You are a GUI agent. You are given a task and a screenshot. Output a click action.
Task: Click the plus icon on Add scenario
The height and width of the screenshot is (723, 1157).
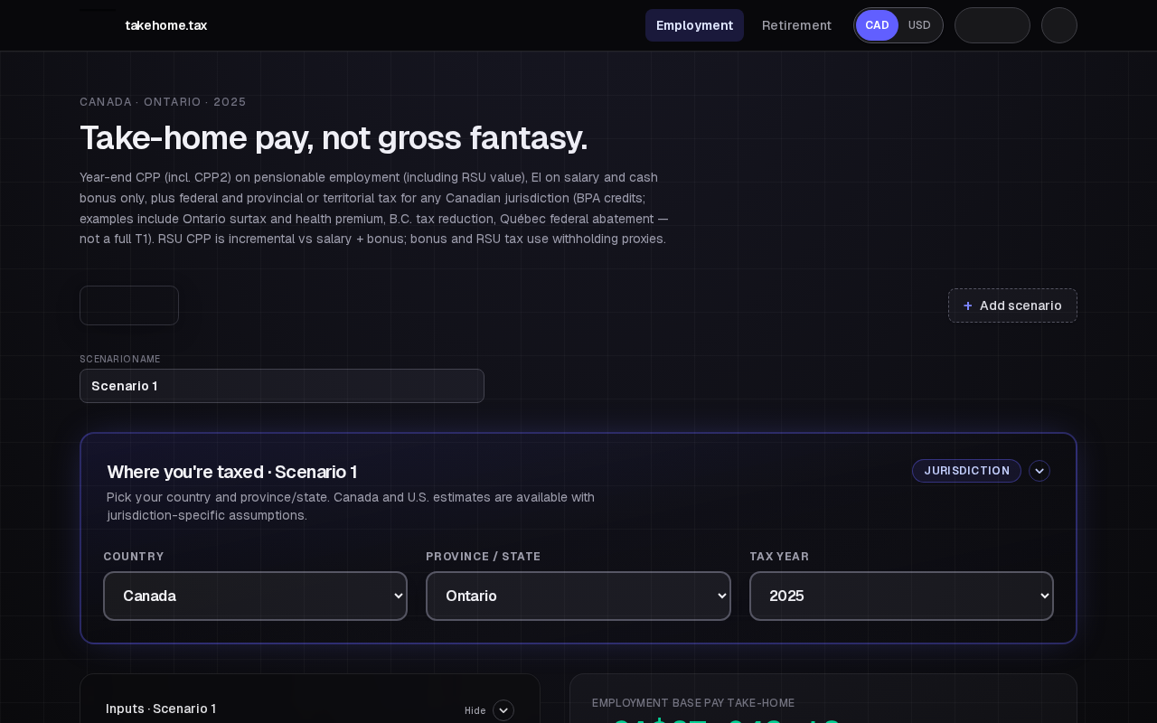[x=968, y=305]
